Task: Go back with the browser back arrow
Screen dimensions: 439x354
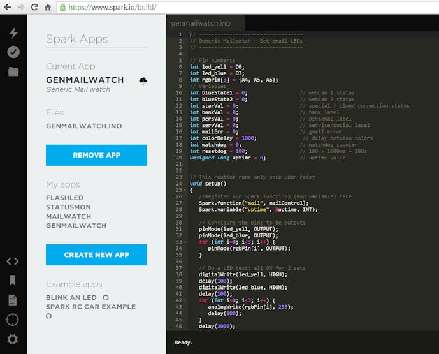Action: tap(8, 7)
